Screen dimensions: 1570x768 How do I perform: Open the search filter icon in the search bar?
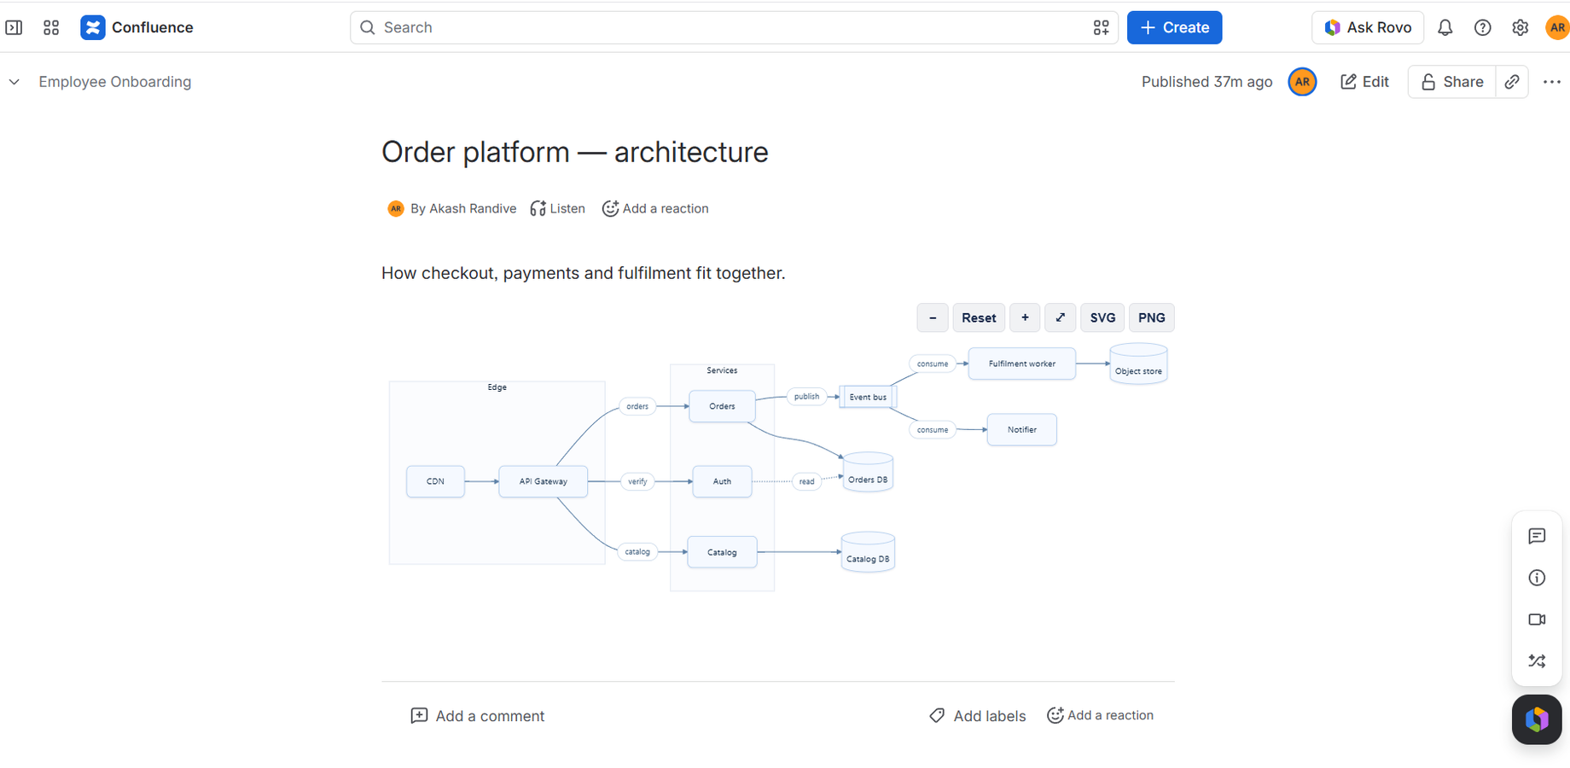click(1101, 27)
